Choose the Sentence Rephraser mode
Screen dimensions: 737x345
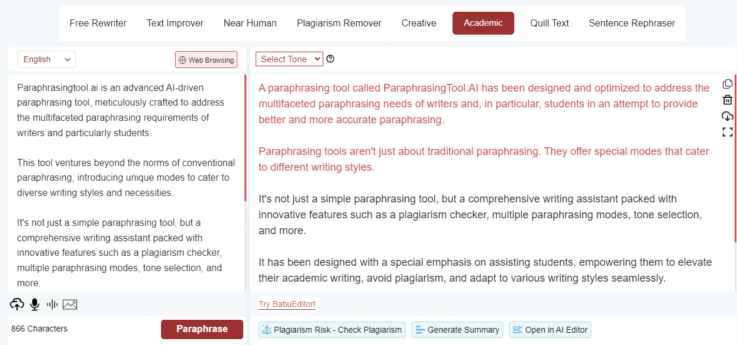pyautogui.click(x=632, y=23)
